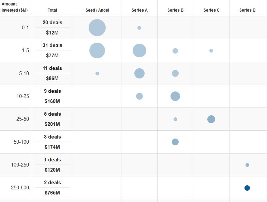Click the dark Series D bubble in 250-500 row
The width and height of the screenshot is (267, 202).
tap(247, 188)
